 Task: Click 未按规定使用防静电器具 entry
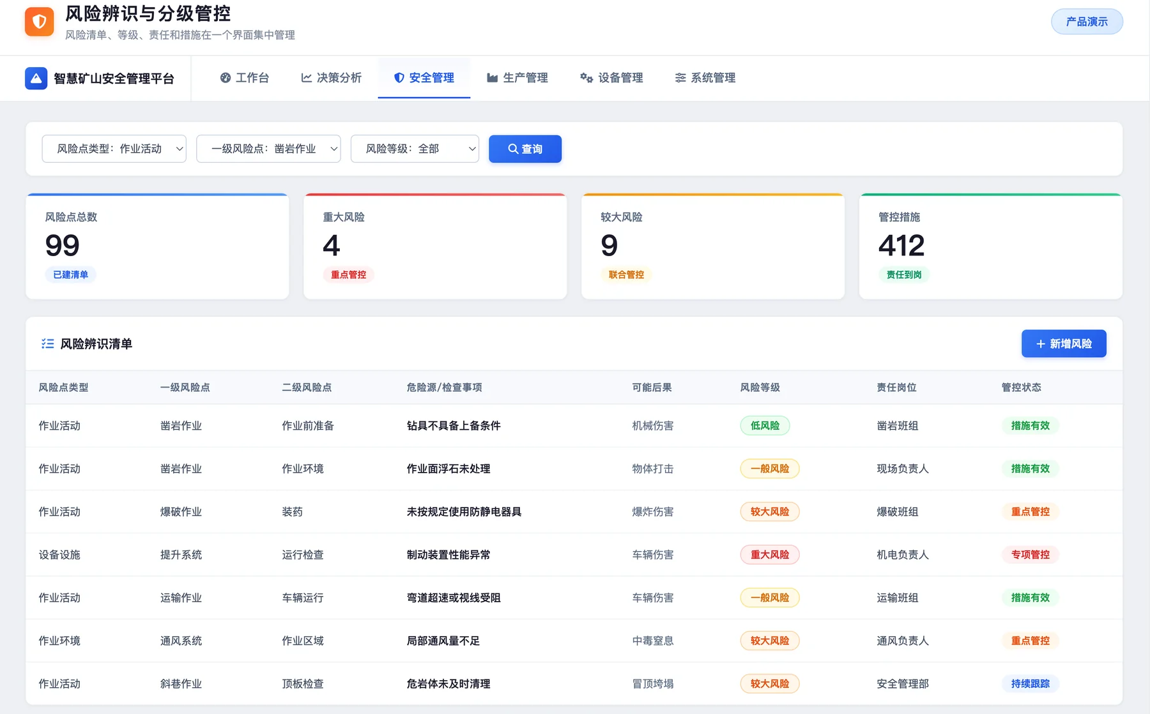point(464,512)
